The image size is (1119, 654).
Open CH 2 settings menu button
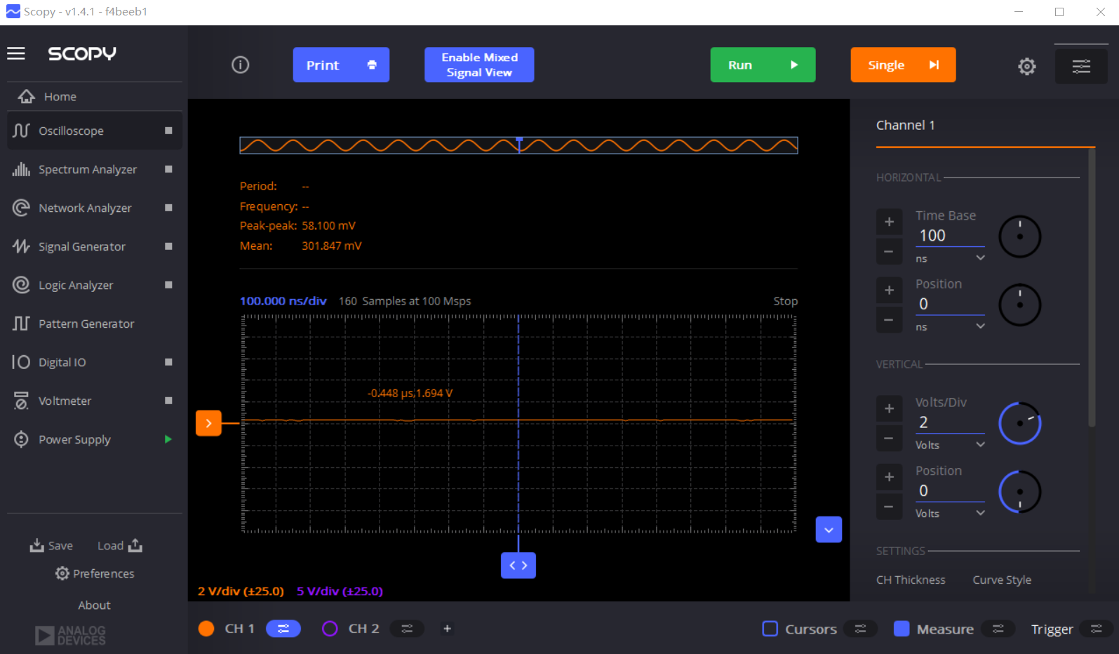coord(407,629)
